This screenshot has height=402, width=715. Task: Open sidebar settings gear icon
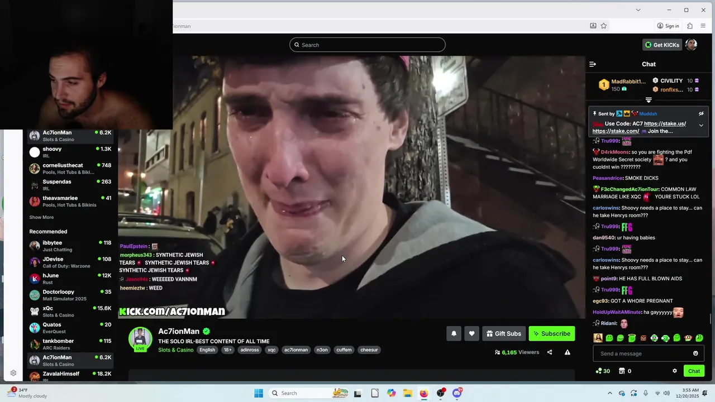(13, 373)
